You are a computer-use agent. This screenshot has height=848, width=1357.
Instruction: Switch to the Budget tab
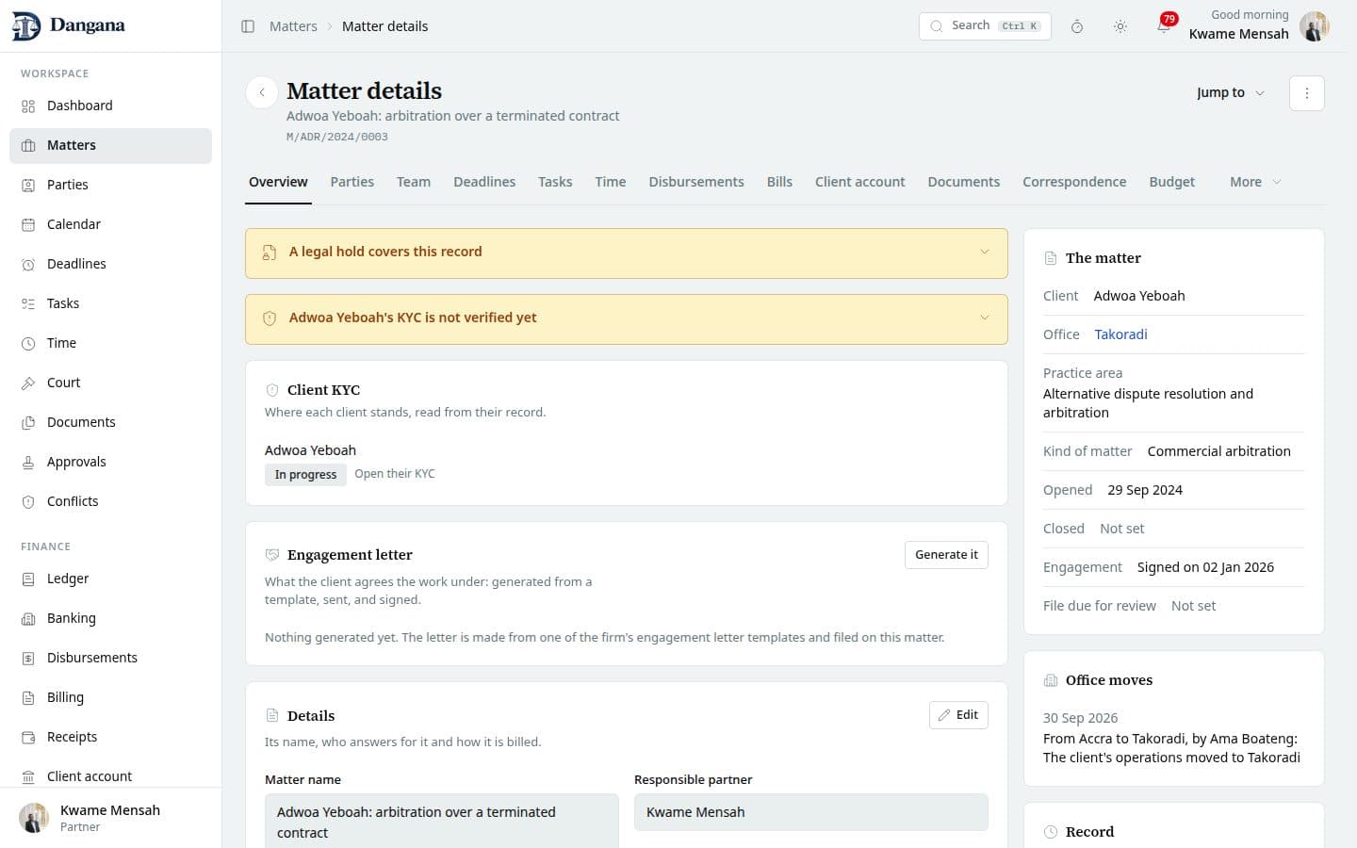(x=1172, y=182)
